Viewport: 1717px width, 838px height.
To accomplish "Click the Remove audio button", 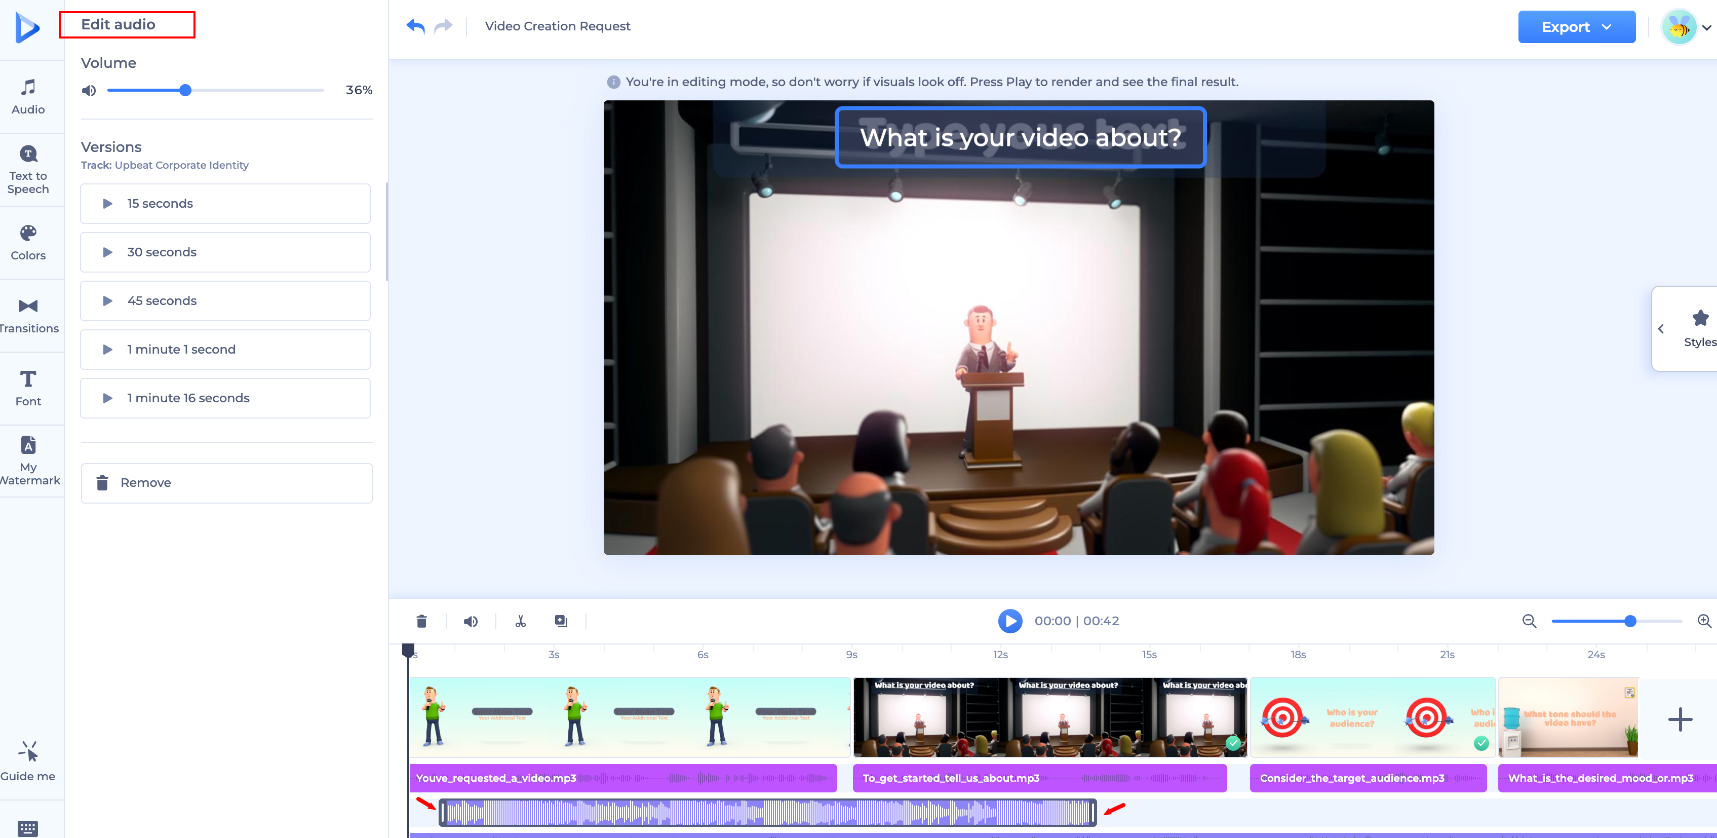I will 226,483.
